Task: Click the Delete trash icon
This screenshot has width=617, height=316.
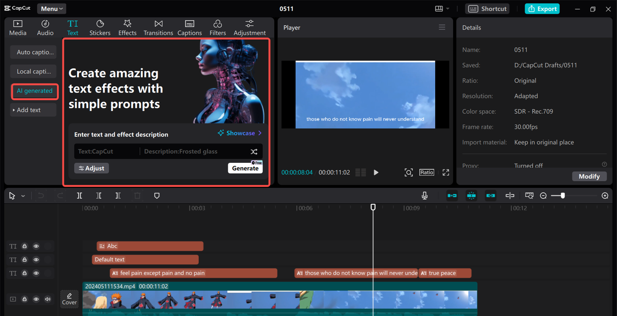Action: pos(137,196)
